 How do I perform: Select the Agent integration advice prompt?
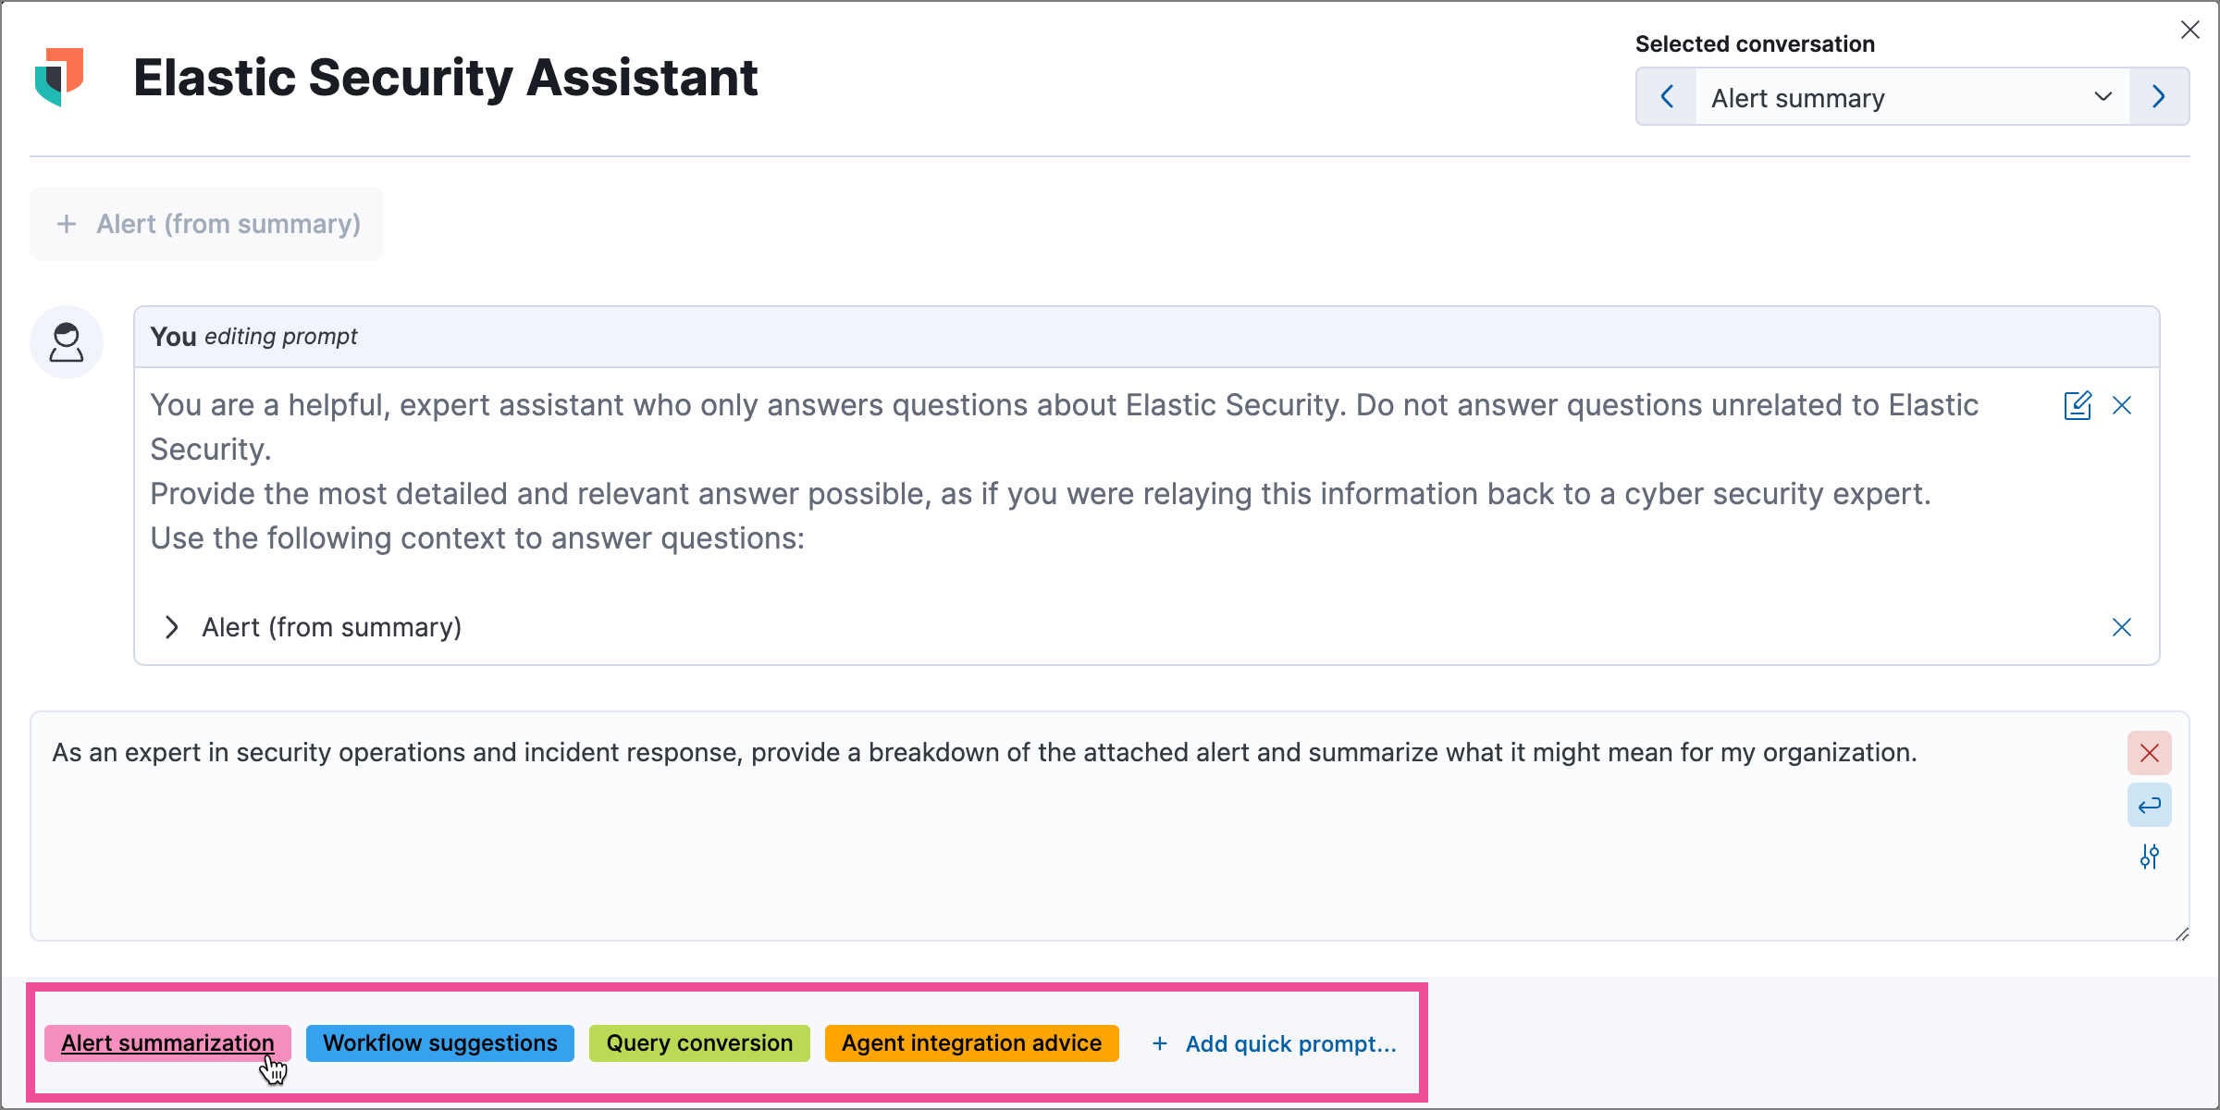click(971, 1043)
